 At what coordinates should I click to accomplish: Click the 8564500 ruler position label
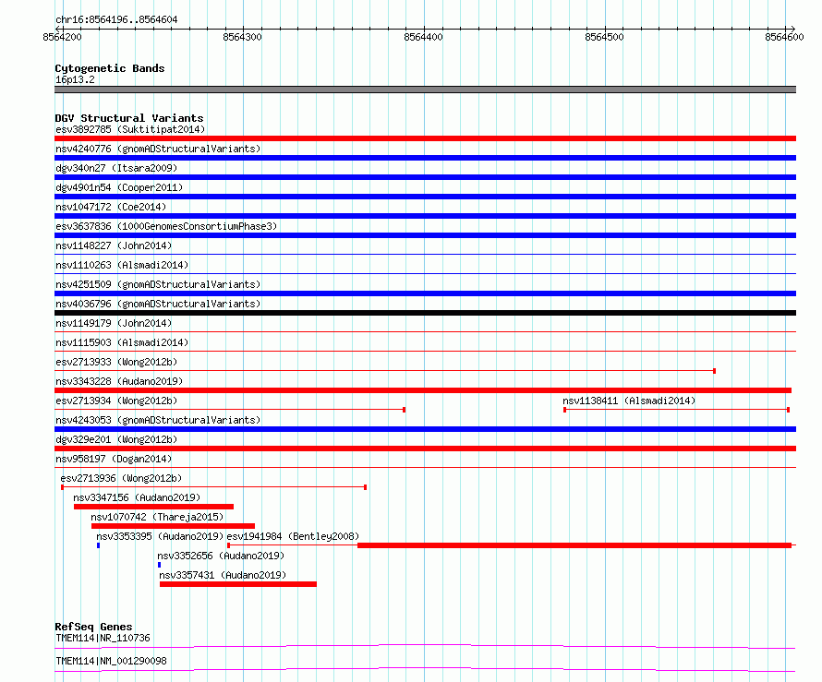coord(604,37)
